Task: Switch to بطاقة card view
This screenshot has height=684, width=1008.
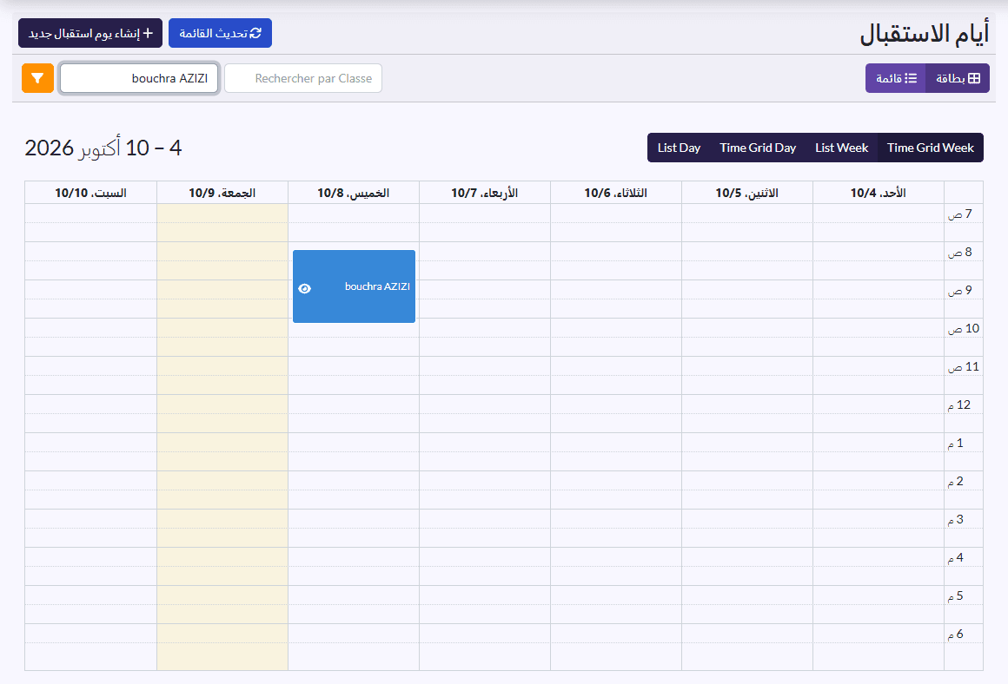Action: 958,78
